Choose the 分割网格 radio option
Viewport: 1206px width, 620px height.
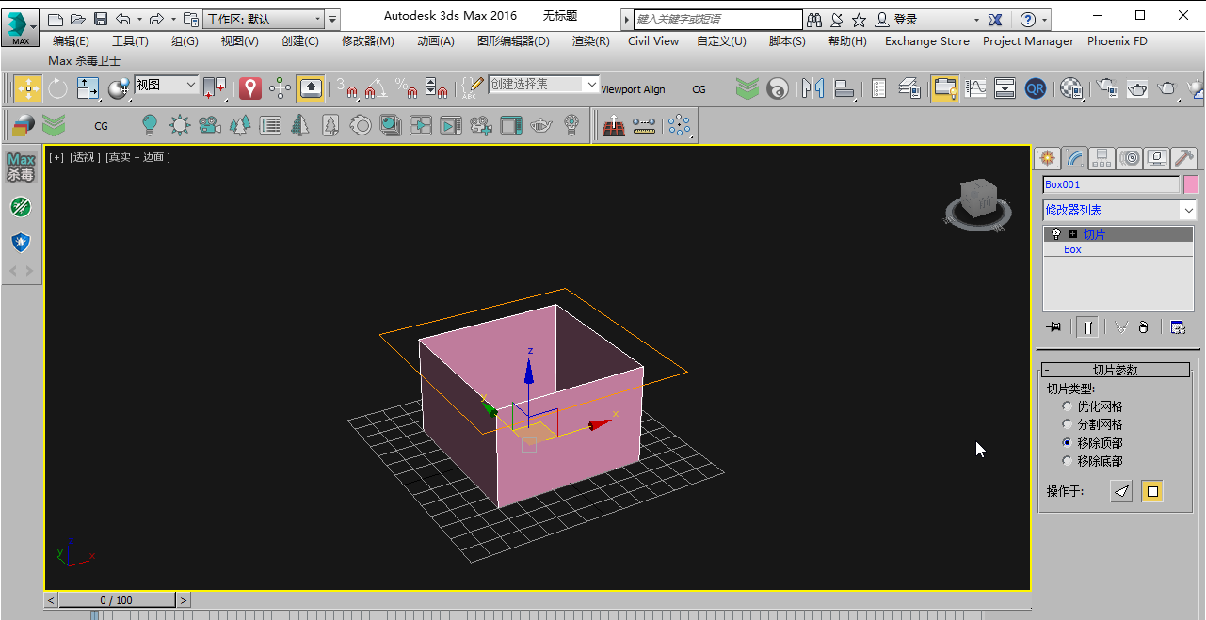(1067, 424)
